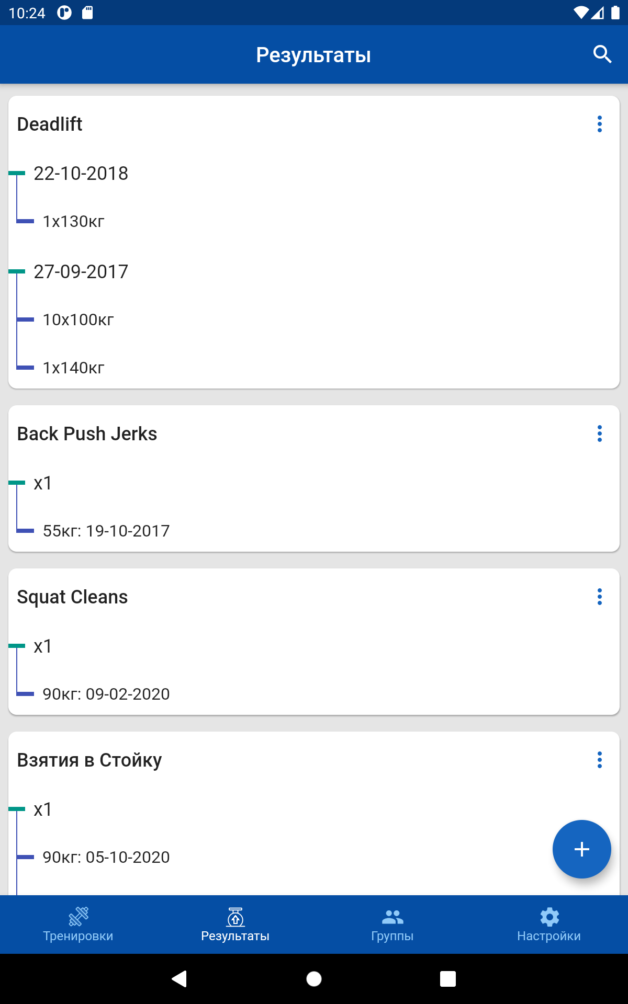Select the 90кг: 09-02-2020 Squat Cleans result

pyautogui.click(x=106, y=694)
